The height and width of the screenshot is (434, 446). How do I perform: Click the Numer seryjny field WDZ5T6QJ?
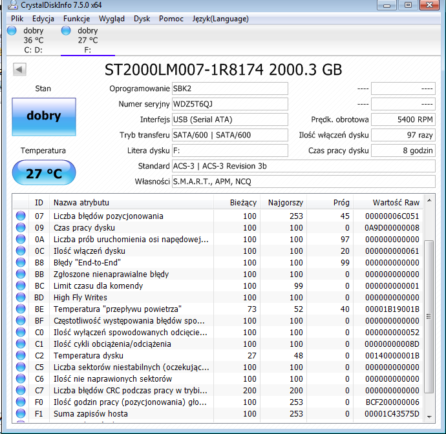(230, 104)
